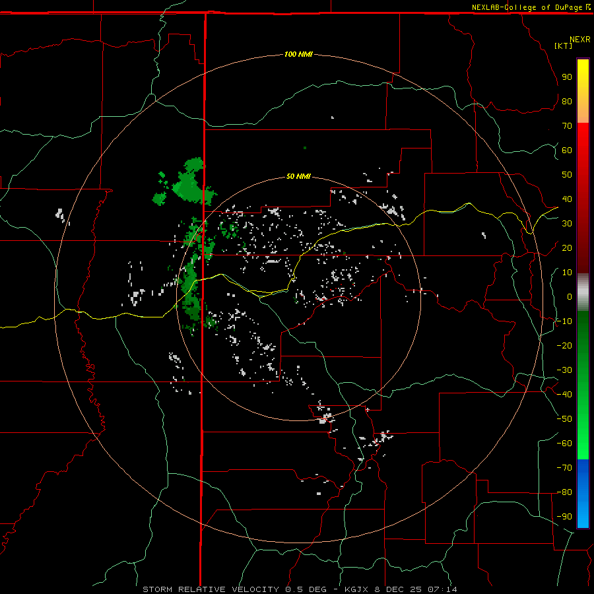Select the -30 value on the velocity scale
Viewport: 594px width, 594px height.
(564, 370)
